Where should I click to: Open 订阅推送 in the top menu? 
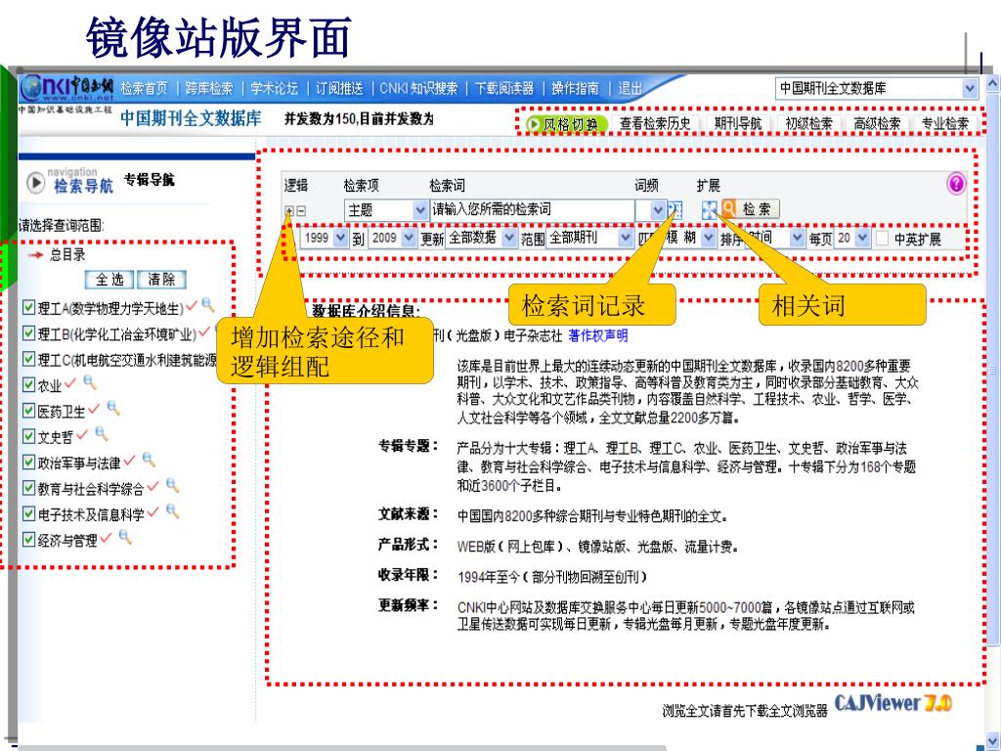pyautogui.click(x=339, y=88)
